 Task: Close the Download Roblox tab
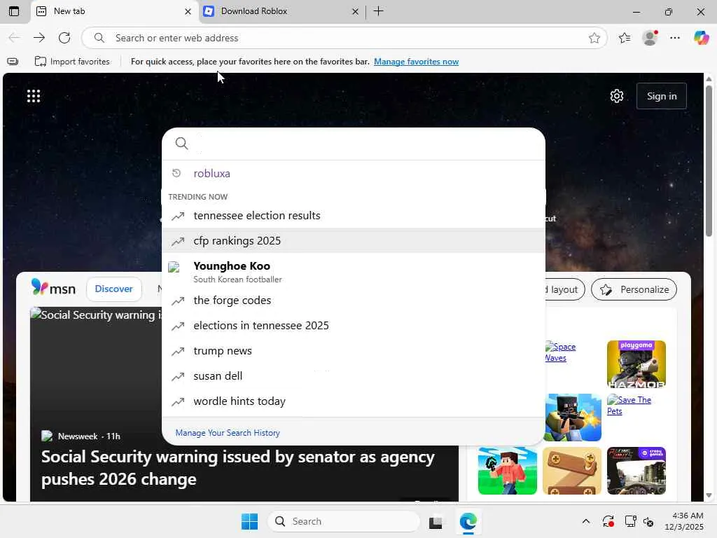pos(355,11)
